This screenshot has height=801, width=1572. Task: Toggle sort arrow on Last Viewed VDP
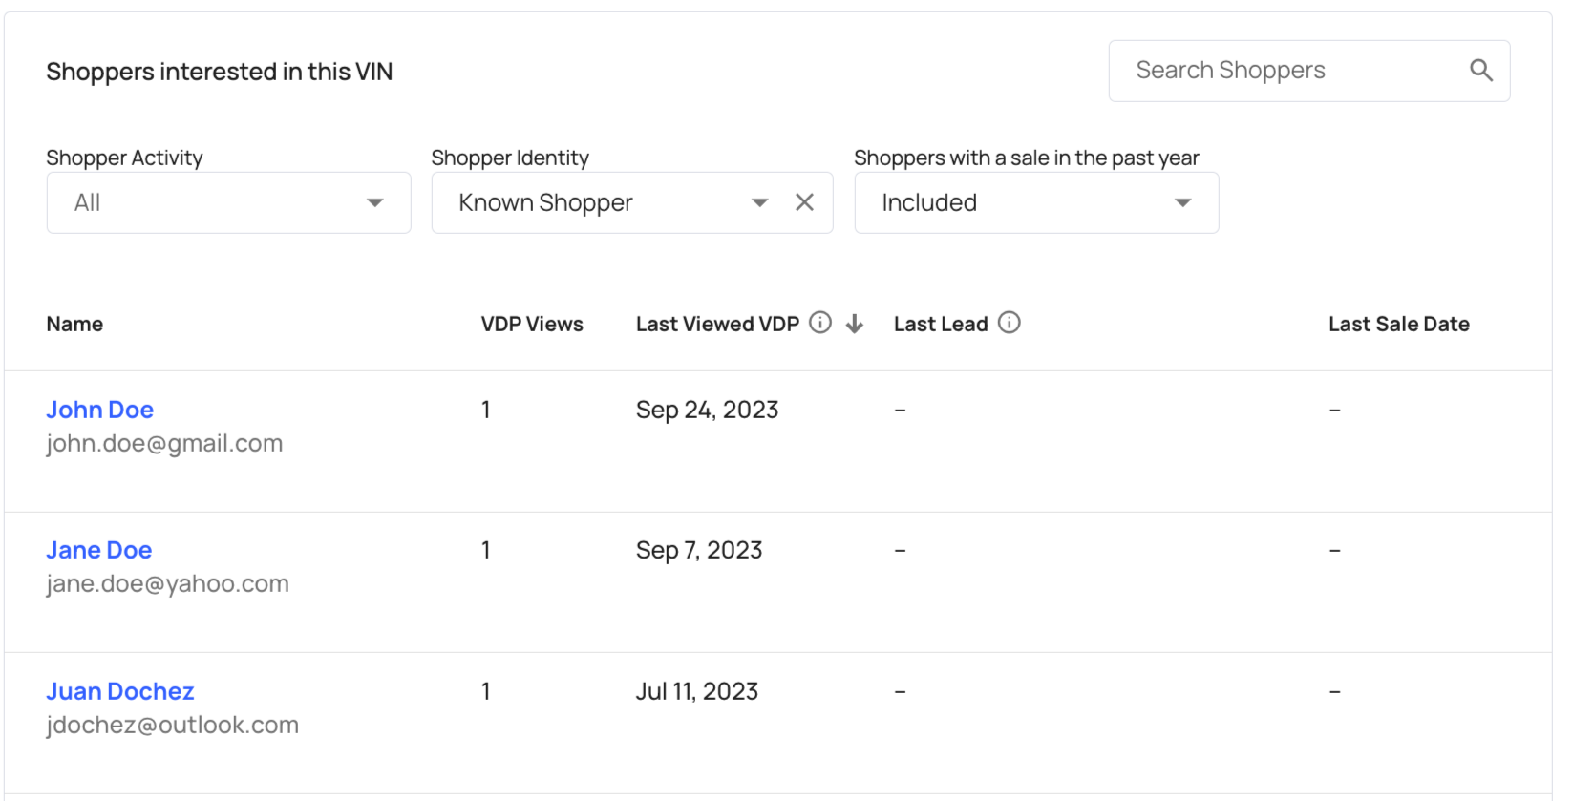click(x=855, y=324)
